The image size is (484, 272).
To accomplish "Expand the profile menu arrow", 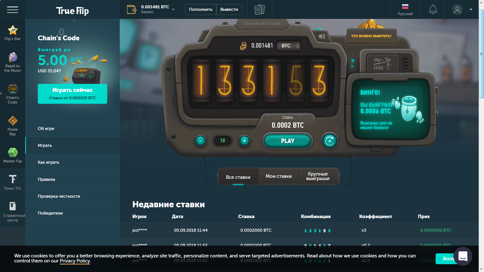I will [471, 9].
